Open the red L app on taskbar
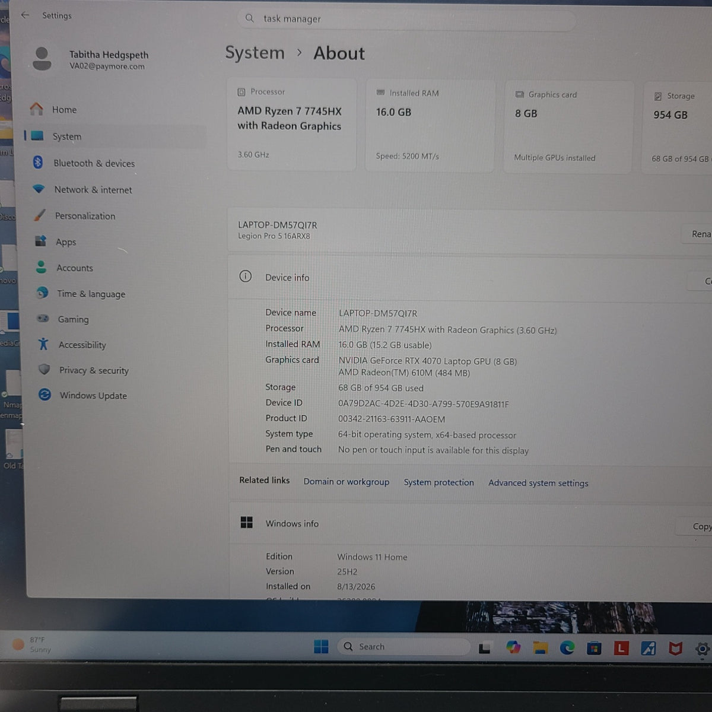This screenshot has width=712, height=712. (x=621, y=649)
